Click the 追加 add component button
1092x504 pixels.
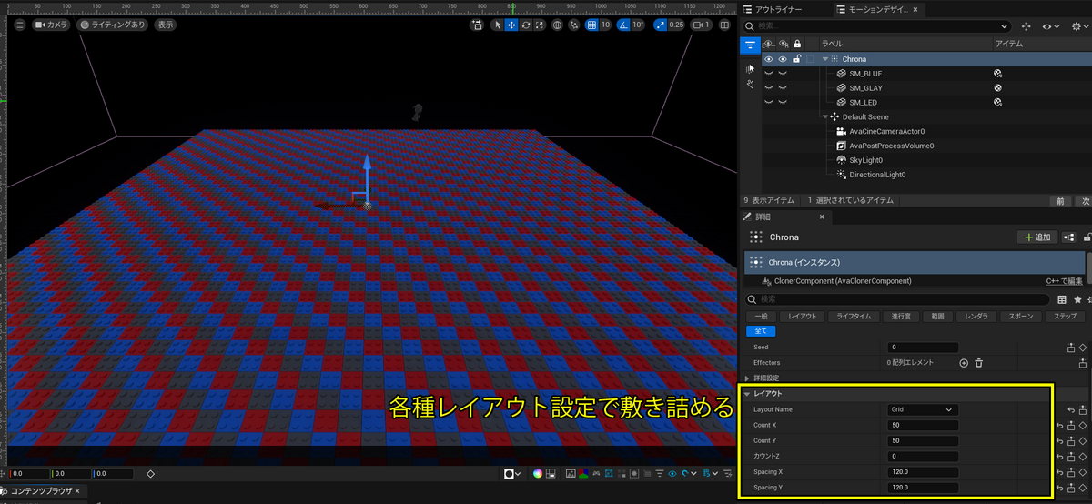coord(1036,237)
